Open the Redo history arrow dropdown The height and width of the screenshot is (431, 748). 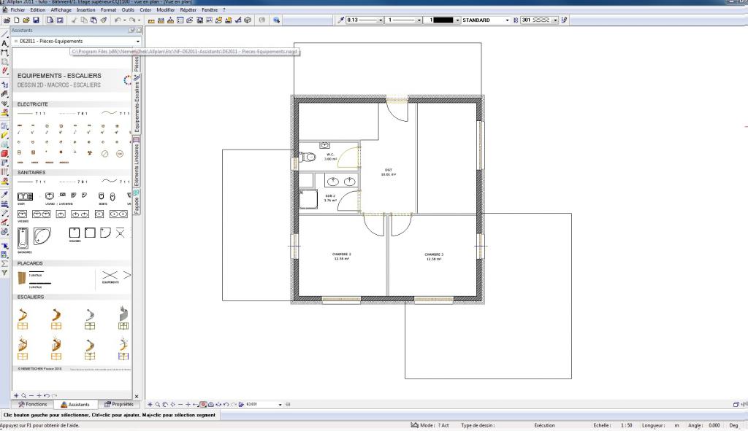139,20
